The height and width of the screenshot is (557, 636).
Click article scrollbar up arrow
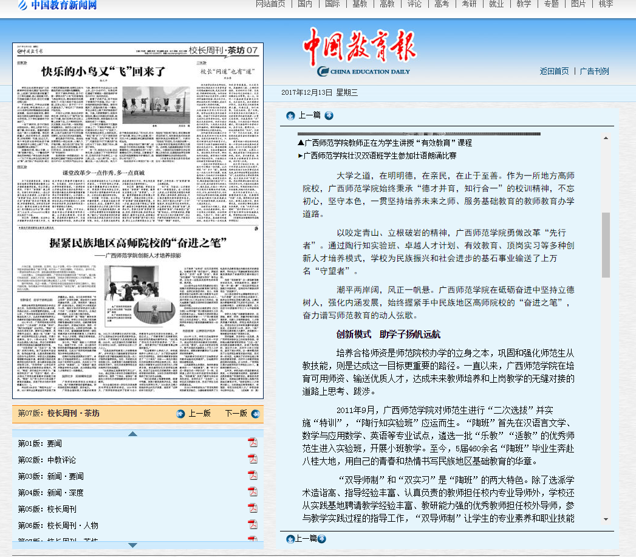coord(606,138)
